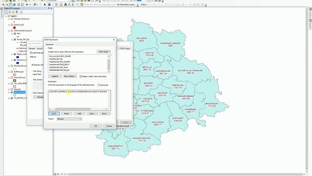Click OK in Label Expression dialog
The image size is (312, 176).
click(x=96, y=126)
